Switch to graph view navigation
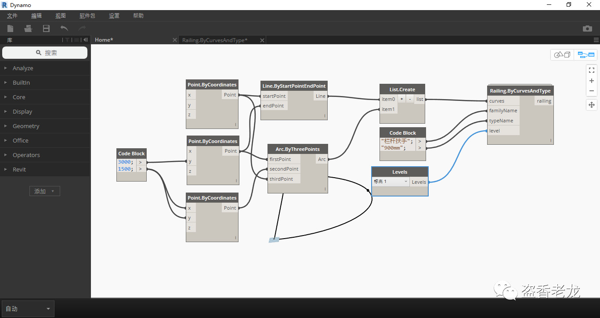This screenshot has height=318, width=600. tap(586, 55)
